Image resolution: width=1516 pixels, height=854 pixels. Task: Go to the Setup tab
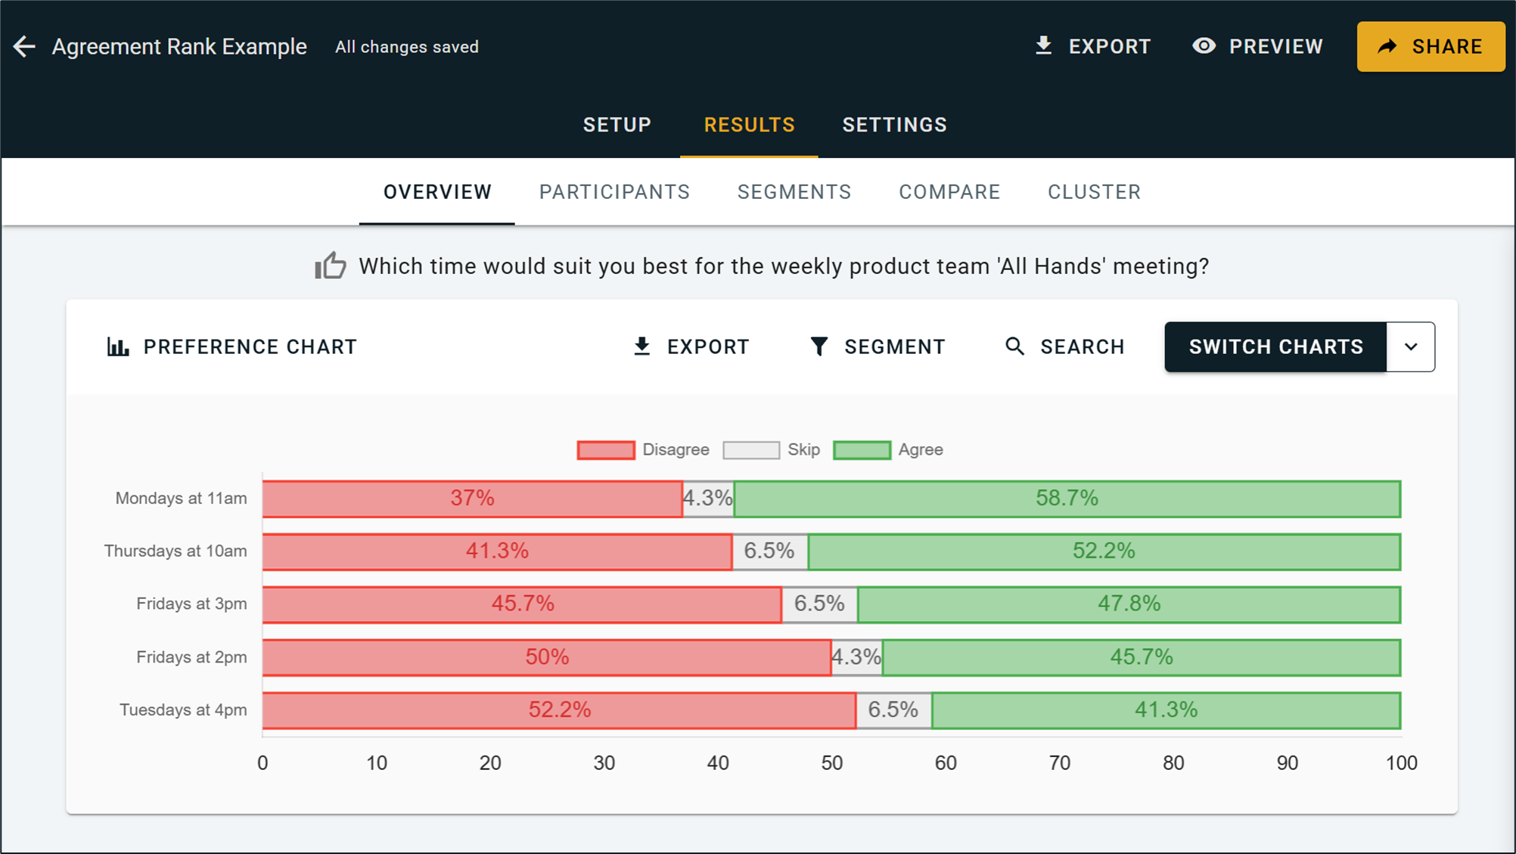point(617,125)
